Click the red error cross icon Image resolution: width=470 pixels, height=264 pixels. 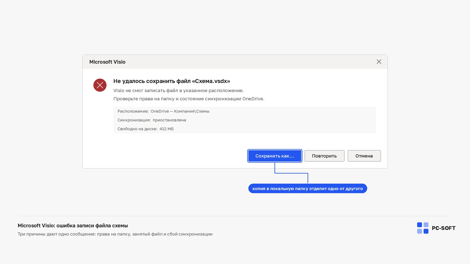click(x=100, y=85)
